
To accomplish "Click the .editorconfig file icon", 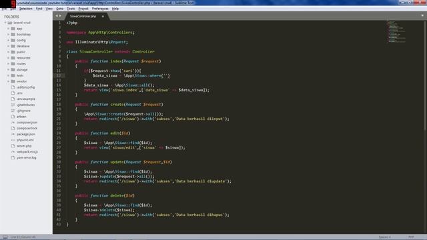I will coord(13,87).
